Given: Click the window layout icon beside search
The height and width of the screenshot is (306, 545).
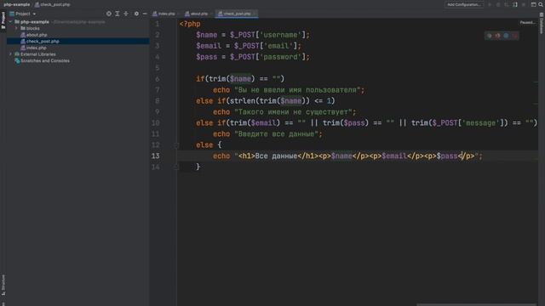Looking at the screenshot, I should pyautogui.click(x=534, y=4).
